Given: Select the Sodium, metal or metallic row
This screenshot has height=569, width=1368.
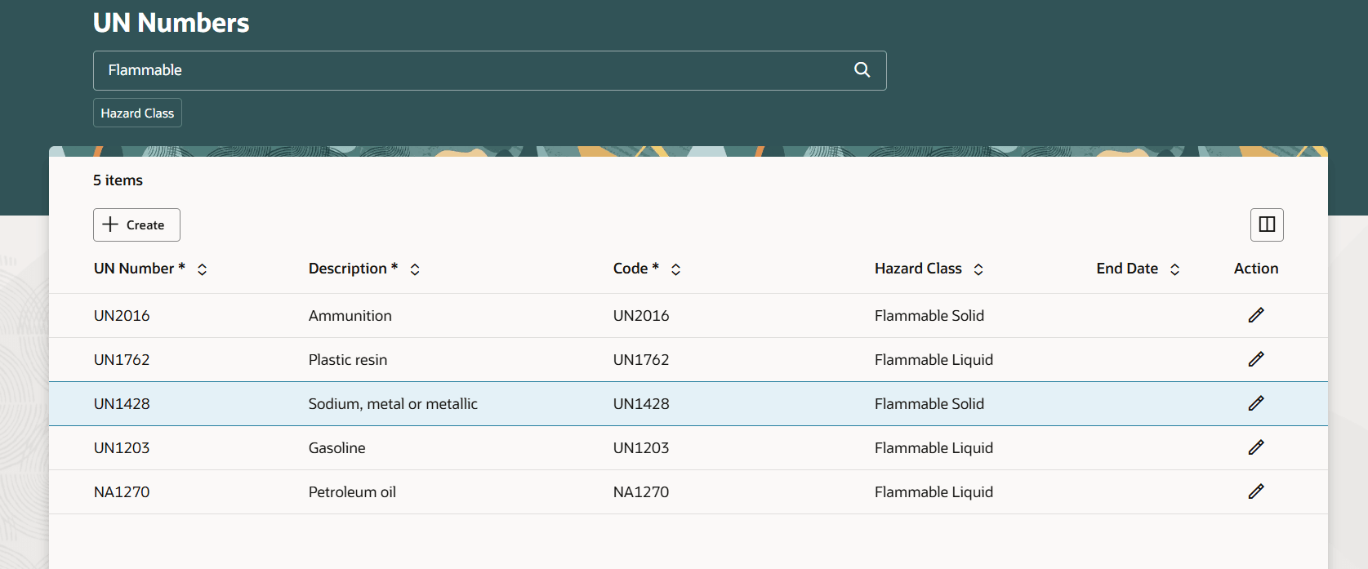Looking at the screenshot, I should pyautogui.click(x=393, y=404).
